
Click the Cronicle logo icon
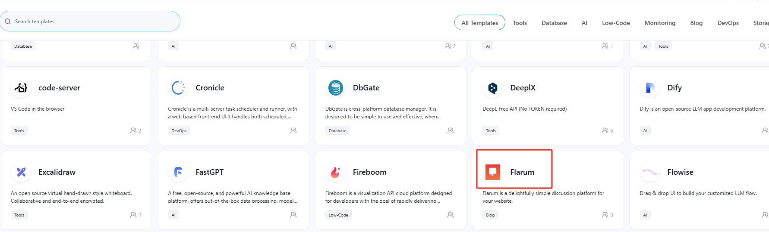tap(178, 88)
